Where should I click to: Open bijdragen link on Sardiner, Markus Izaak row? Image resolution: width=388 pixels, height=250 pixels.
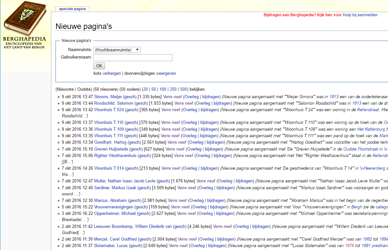point(225,188)
